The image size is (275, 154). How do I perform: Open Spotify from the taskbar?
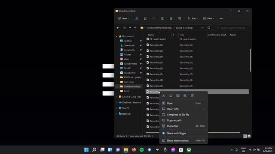(x=141, y=150)
